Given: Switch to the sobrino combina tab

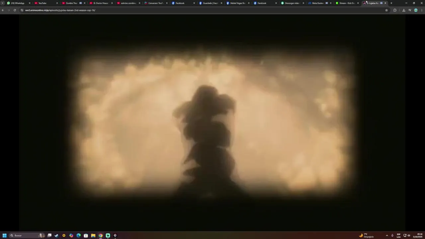Looking at the screenshot, I should [128, 3].
